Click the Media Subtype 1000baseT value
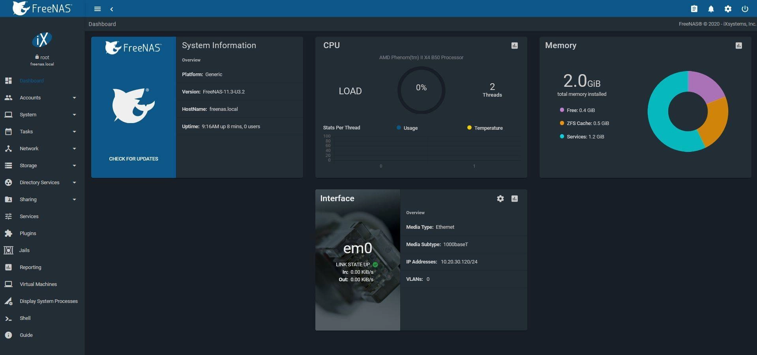 pyautogui.click(x=455, y=244)
